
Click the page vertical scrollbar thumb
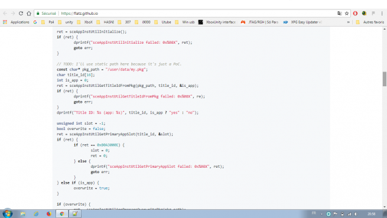point(384,79)
